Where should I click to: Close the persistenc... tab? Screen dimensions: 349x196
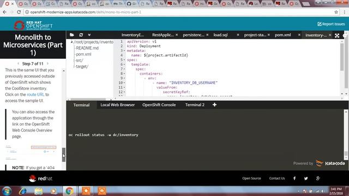click(207, 35)
